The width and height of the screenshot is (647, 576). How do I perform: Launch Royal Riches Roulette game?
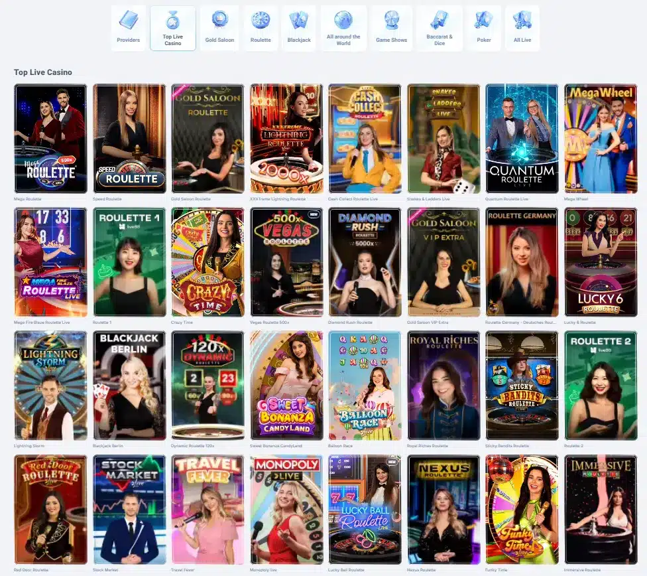click(443, 386)
